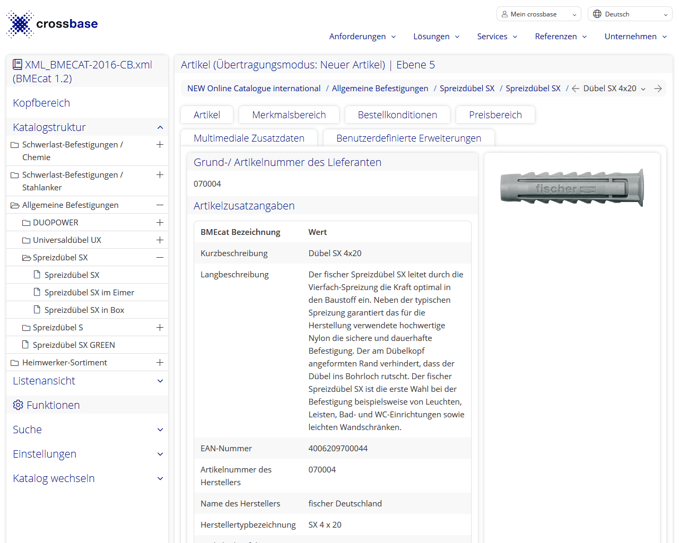
Task: Open the Unternehmen menu
Action: click(636, 37)
